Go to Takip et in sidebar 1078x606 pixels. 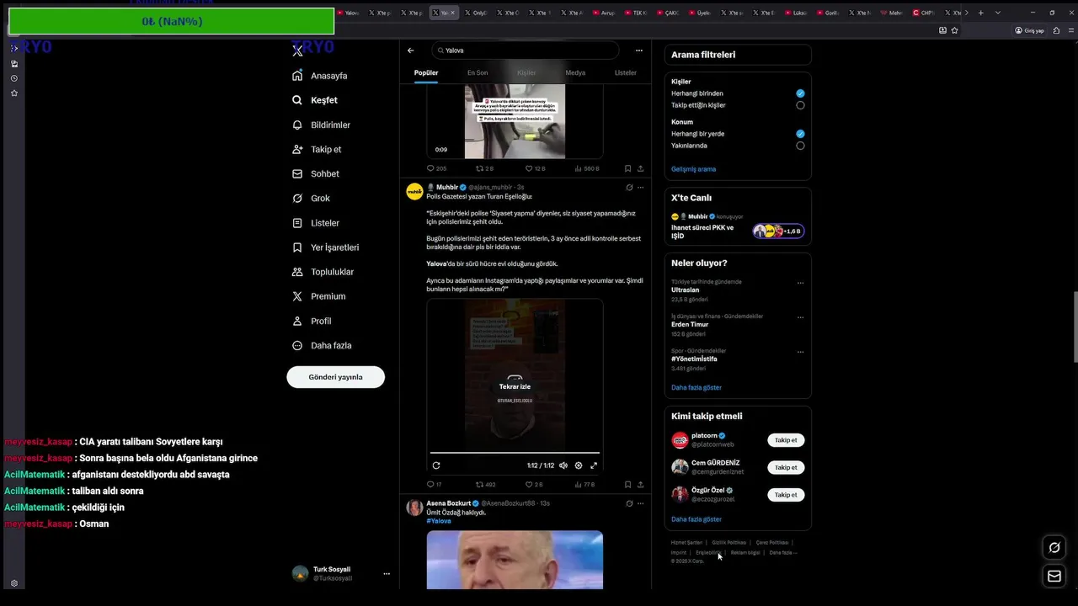[x=317, y=149]
